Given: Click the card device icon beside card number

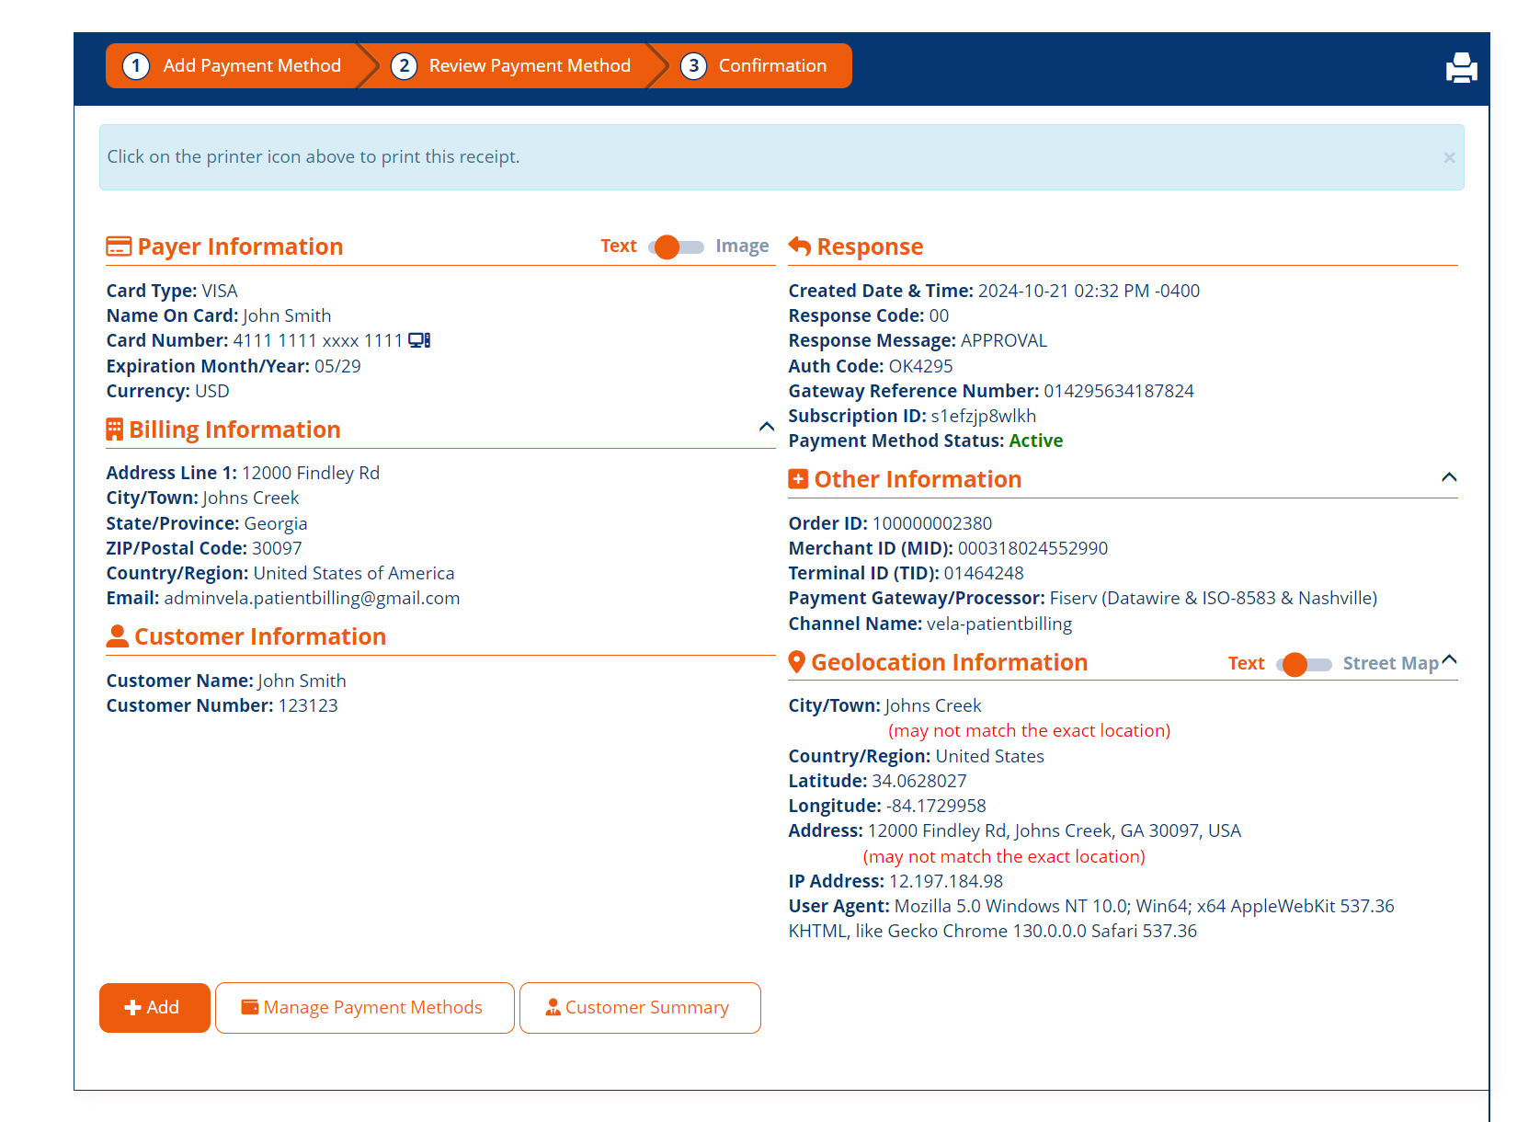Looking at the screenshot, I should [x=419, y=340].
